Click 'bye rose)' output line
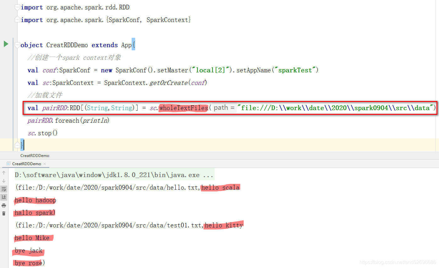The height and width of the screenshot is (268, 439). click(30, 263)
